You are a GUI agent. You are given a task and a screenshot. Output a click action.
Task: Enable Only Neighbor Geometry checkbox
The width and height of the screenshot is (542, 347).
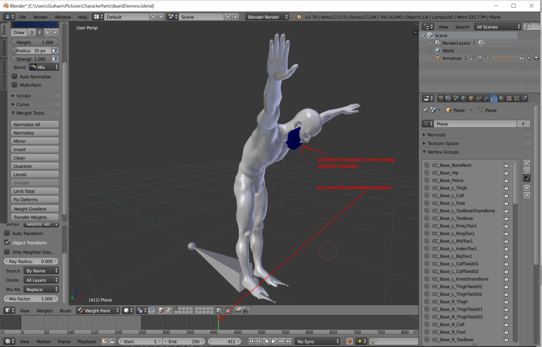click(7, 252)
